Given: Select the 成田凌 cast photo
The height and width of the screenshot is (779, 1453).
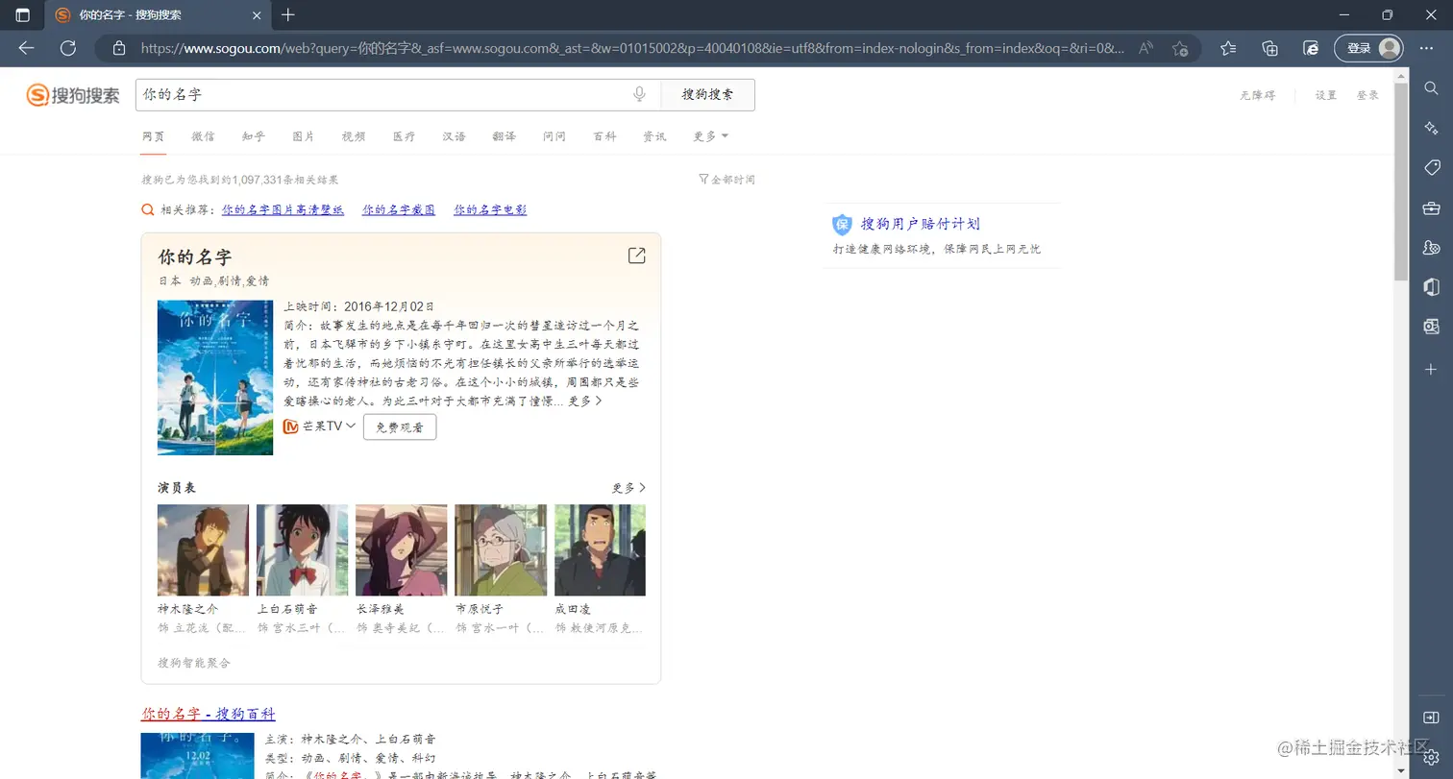Looking at the screenshot, I should [600, 550].
